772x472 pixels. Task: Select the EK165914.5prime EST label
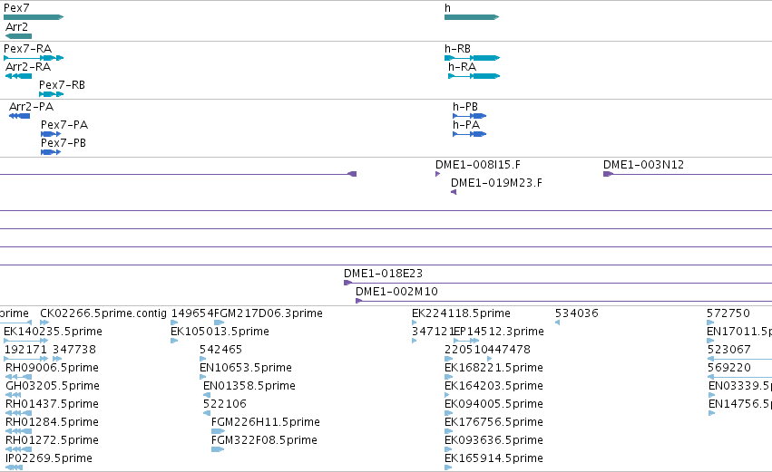pos(493,458)
